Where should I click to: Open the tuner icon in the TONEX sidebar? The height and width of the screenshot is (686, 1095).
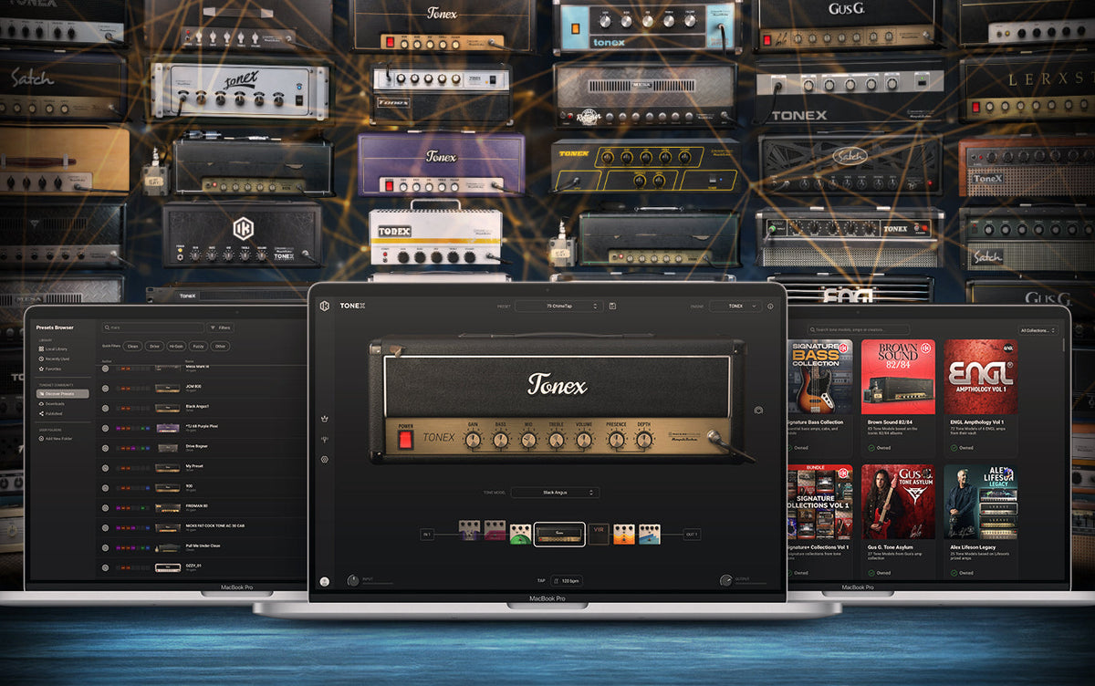pyautogui.click(x=325, y=439)
